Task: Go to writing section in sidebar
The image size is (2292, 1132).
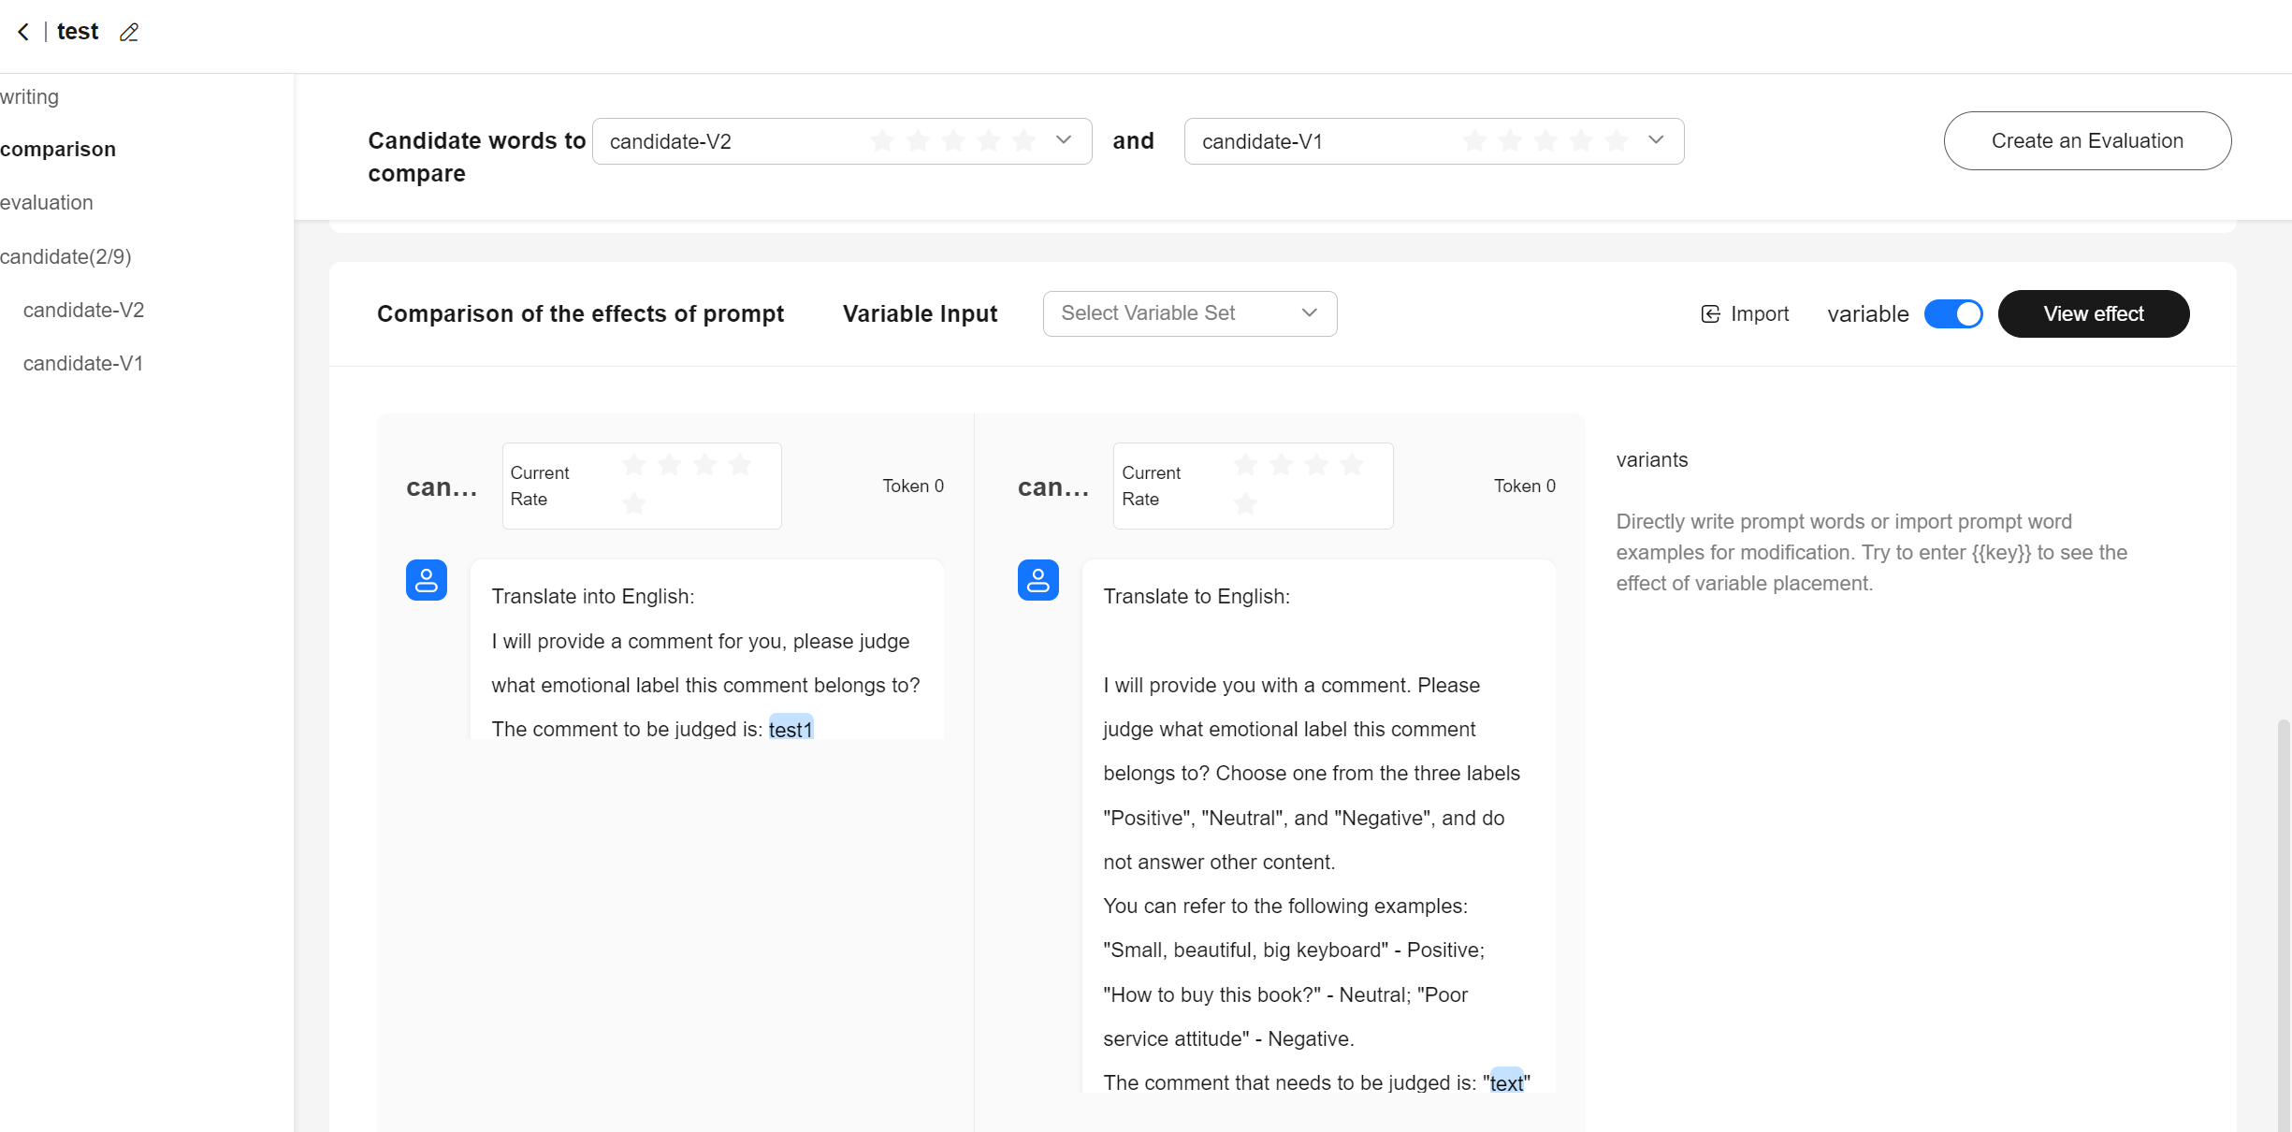Action: tap(30, 97)
